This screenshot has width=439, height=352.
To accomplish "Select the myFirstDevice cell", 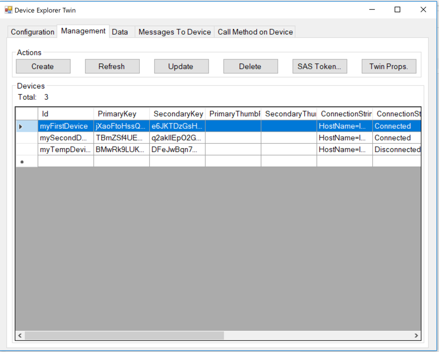I will tap(66, 126).
